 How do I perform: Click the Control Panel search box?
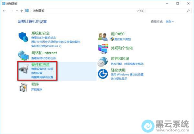click(167, 11)
